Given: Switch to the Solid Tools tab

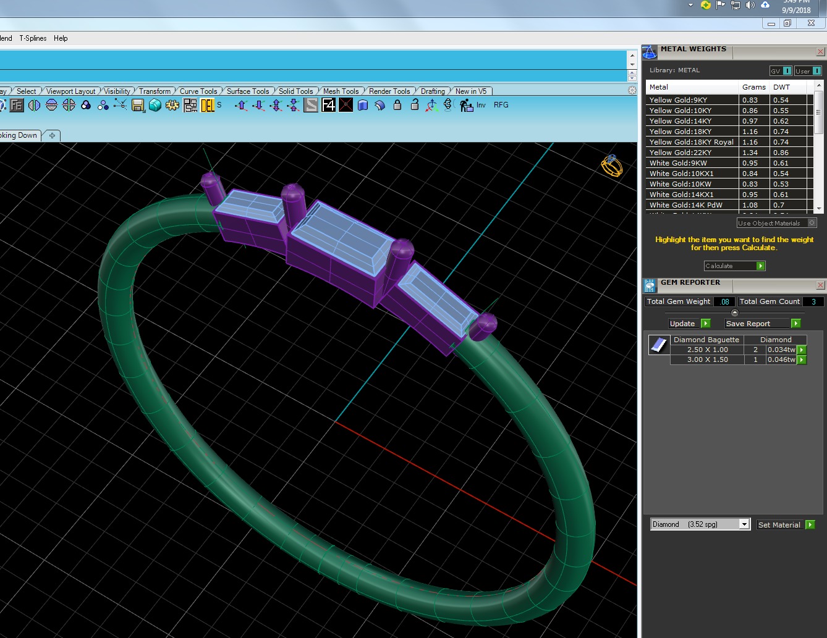Looking at the screenshot, I should (295, 91).
